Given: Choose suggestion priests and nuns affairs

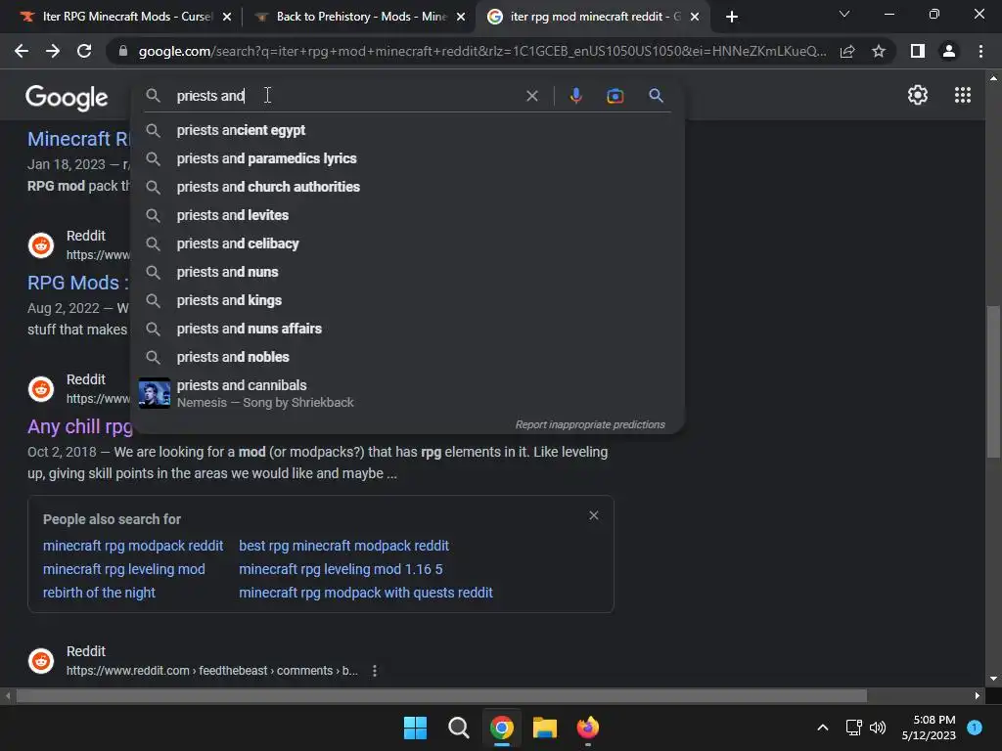Looking at the screenshot, I should 407,329.
